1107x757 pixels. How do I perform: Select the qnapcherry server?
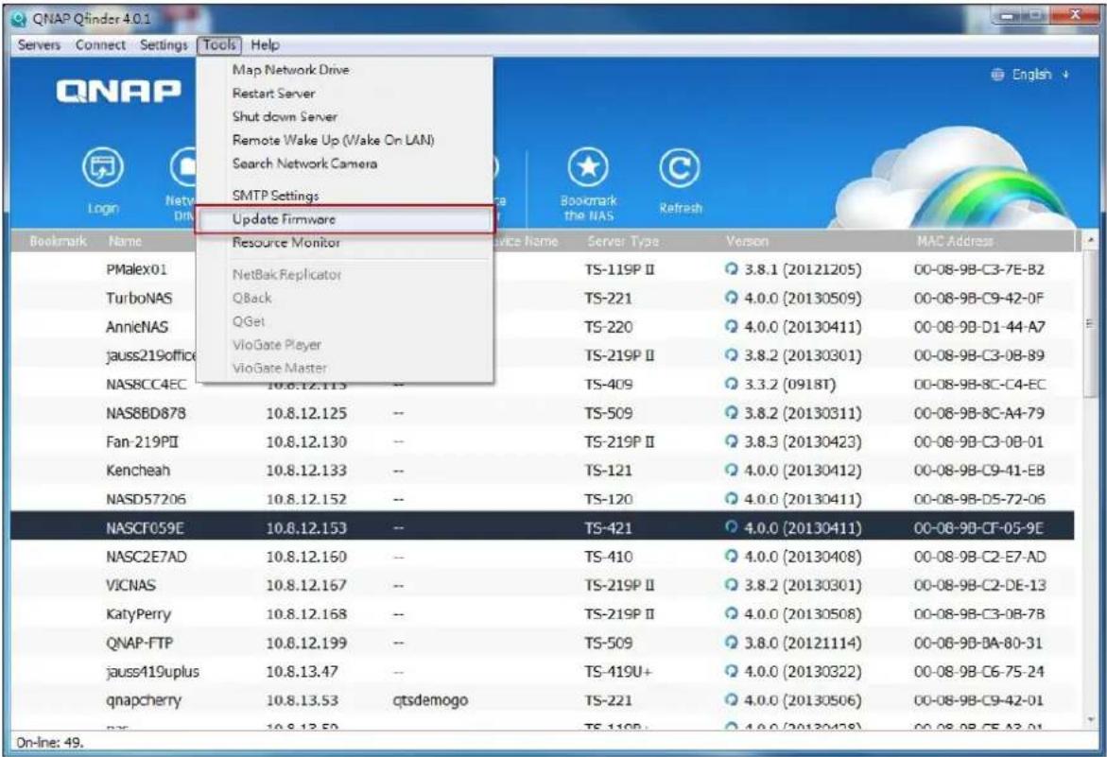coord(543,700)
